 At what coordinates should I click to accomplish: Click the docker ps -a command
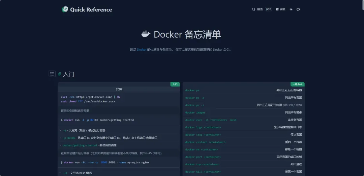[x=194, y=98]
